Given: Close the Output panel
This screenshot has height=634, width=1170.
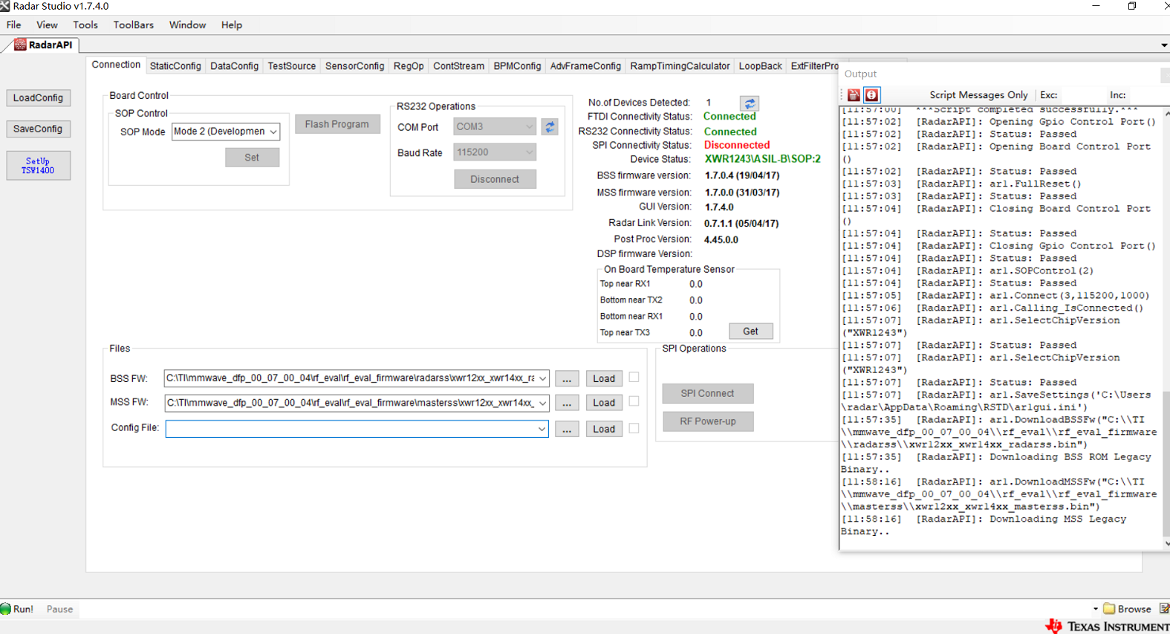Looking at the screenshot, I should (x=1165, y=74).
